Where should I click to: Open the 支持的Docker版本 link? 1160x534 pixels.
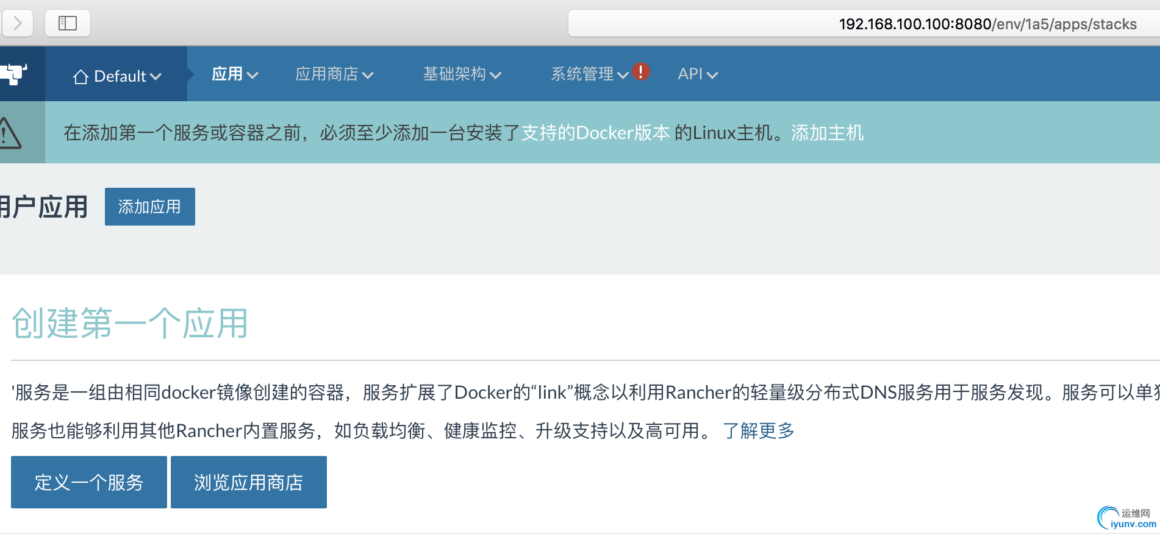595,133
